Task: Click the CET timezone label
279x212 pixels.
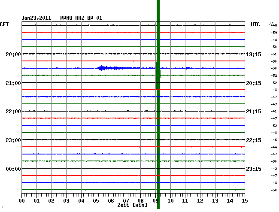Action: [4, 24]
